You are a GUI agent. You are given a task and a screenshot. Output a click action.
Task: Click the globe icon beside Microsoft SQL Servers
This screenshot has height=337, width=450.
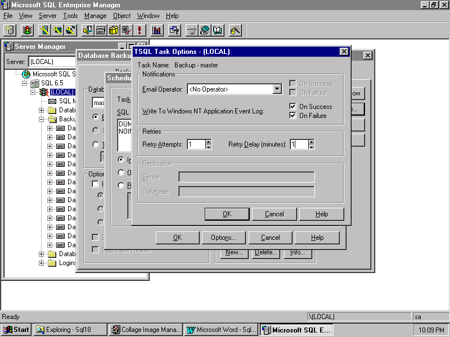pyautogui.click(x=26, y=74)
